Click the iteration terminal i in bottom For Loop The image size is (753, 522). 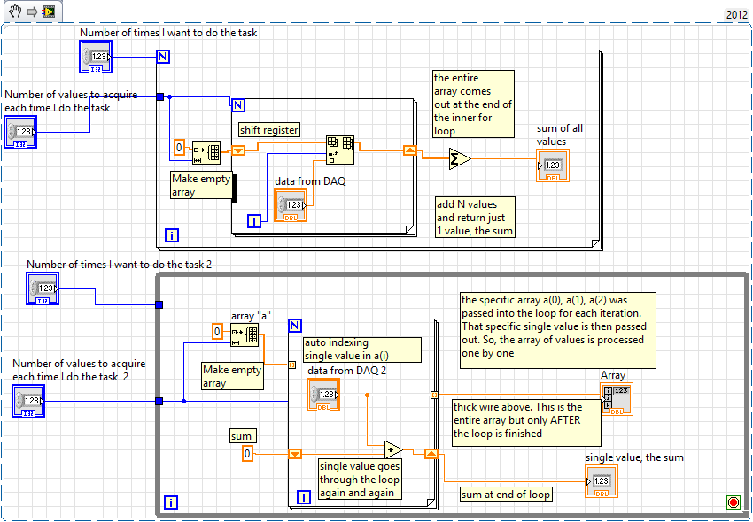tap(303, 497)
